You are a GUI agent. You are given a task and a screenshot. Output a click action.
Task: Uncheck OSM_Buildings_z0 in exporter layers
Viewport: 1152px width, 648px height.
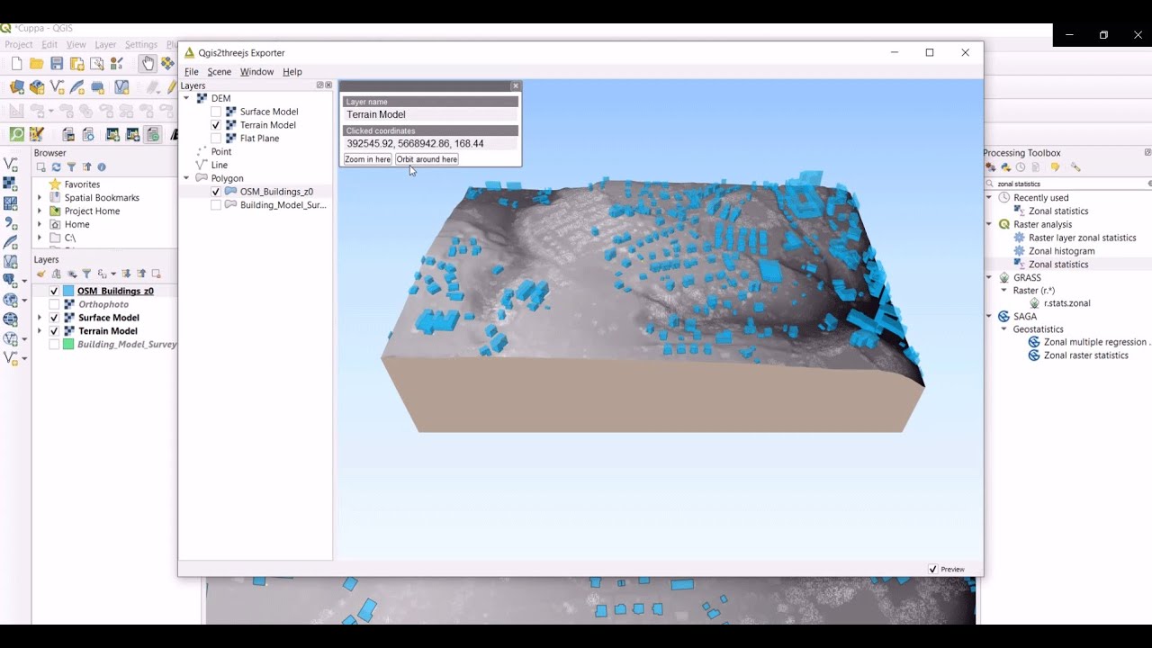point(216,192)
